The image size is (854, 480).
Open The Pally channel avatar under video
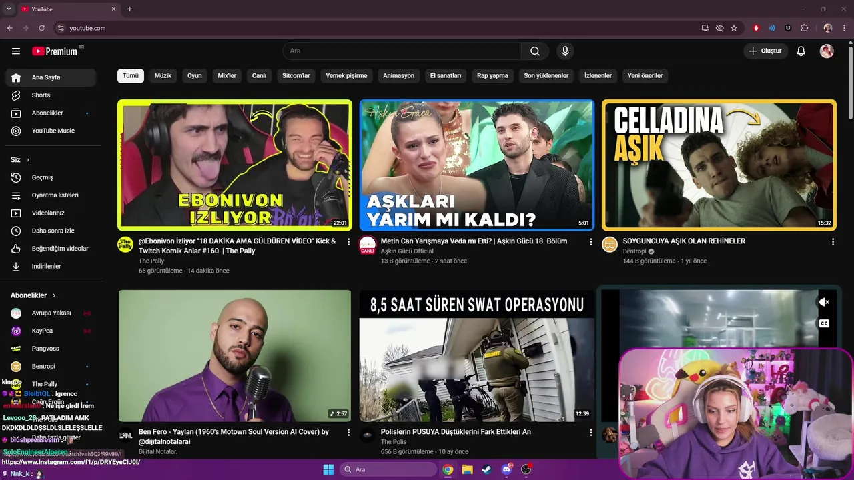125,244
